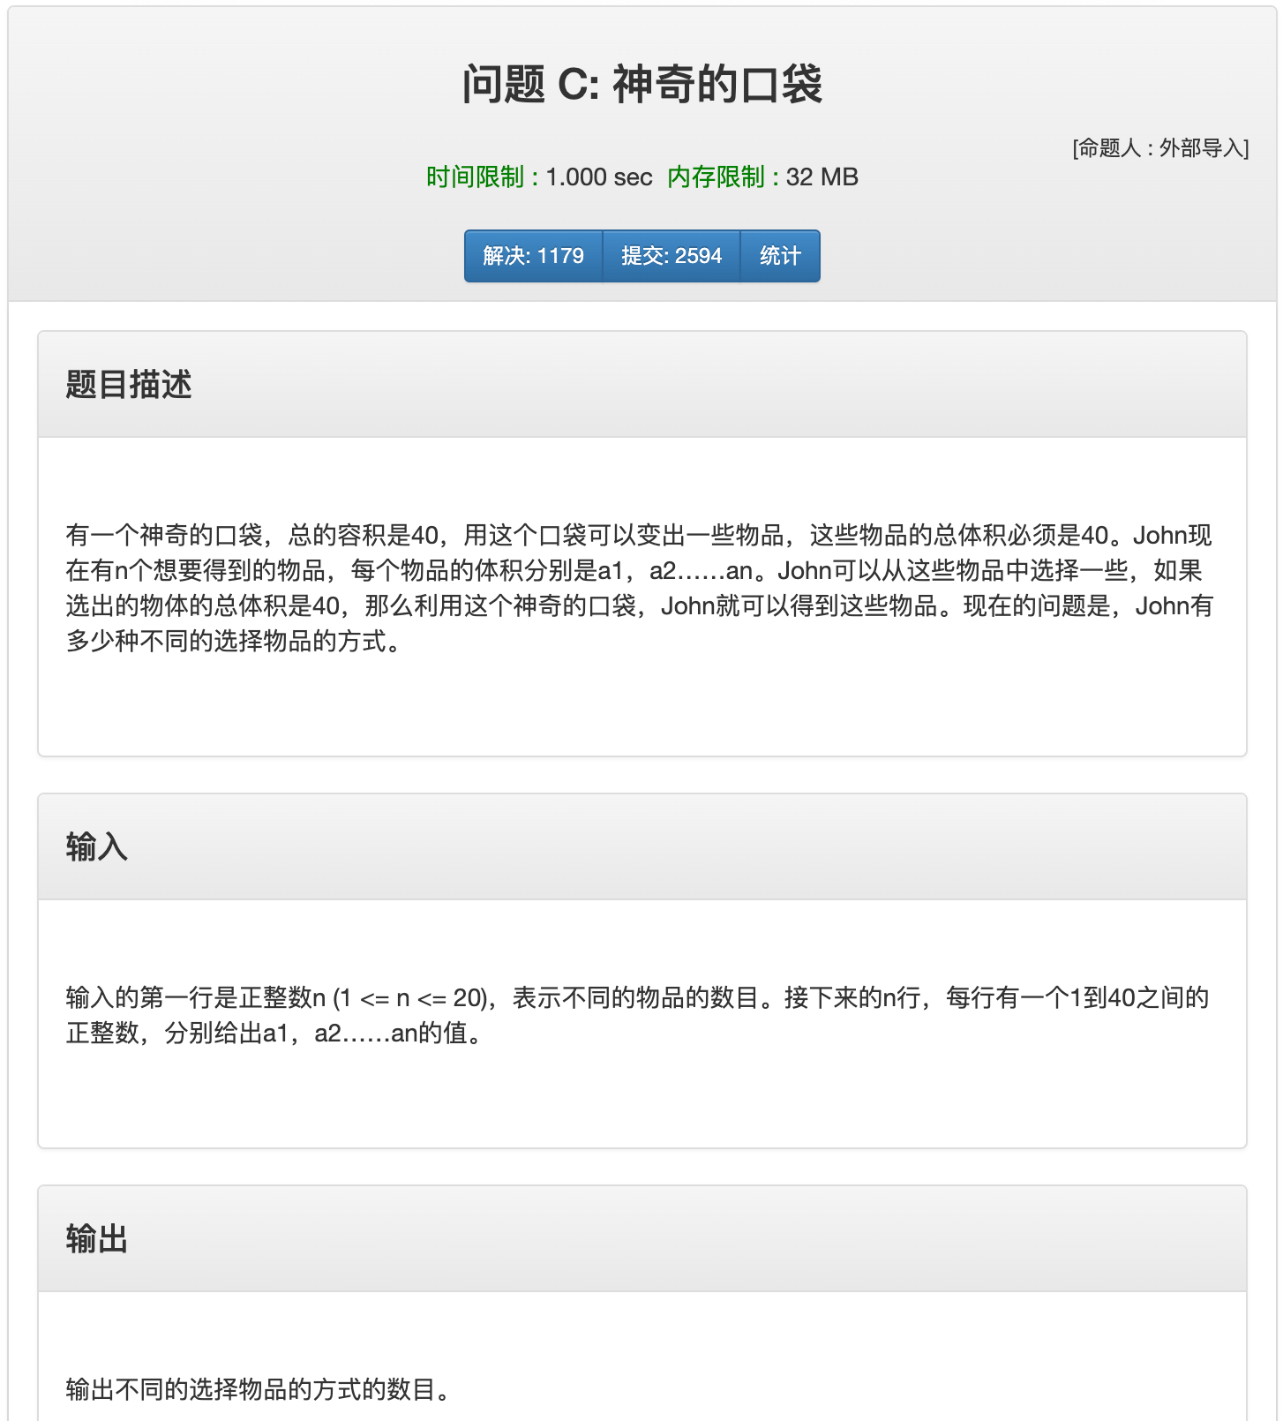
Task: Select the 32 MB memory value
Action: [x=822, y=177]
